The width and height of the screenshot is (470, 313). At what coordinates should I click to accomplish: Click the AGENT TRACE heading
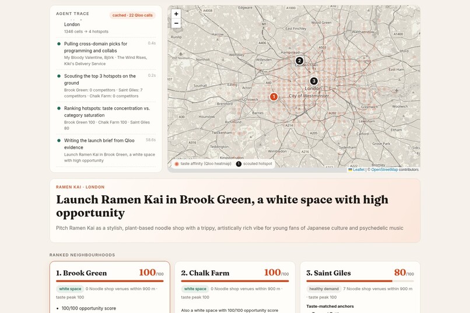pyautogui.click(x=72, y=14)
